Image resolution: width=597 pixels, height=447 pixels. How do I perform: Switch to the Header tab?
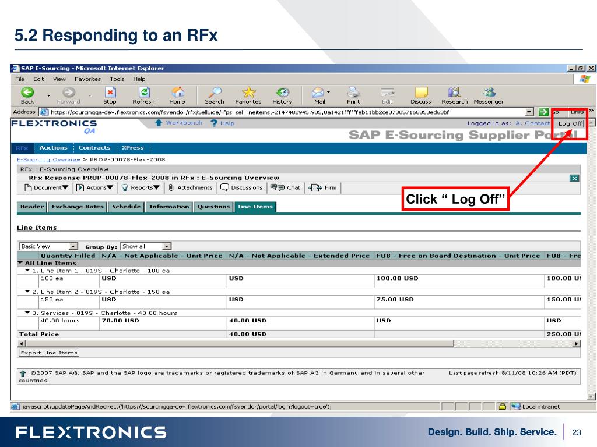pyautogui.click(x=32, y=207)
